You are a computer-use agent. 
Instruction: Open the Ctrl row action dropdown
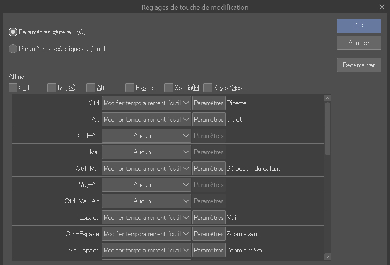point(146,103)
